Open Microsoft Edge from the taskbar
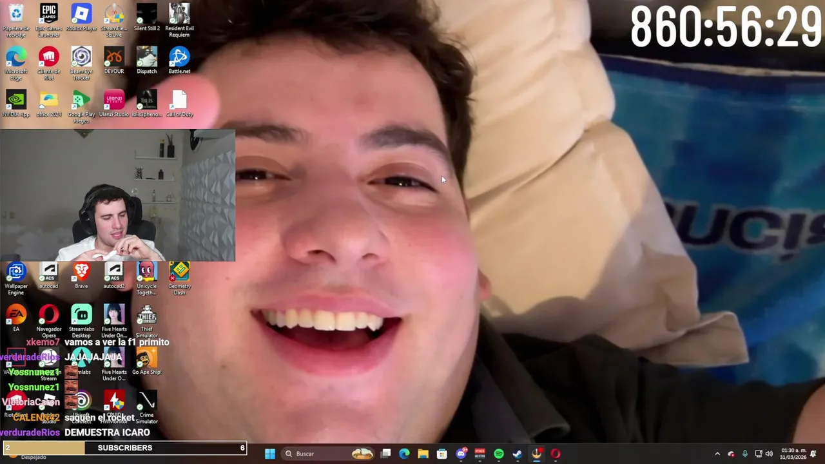The image size is (825, 464). 404,454
